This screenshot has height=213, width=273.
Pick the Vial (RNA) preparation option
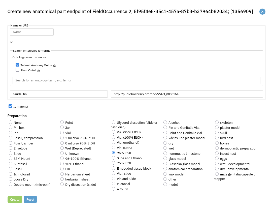pyautogui.click(x=114, y=148)
